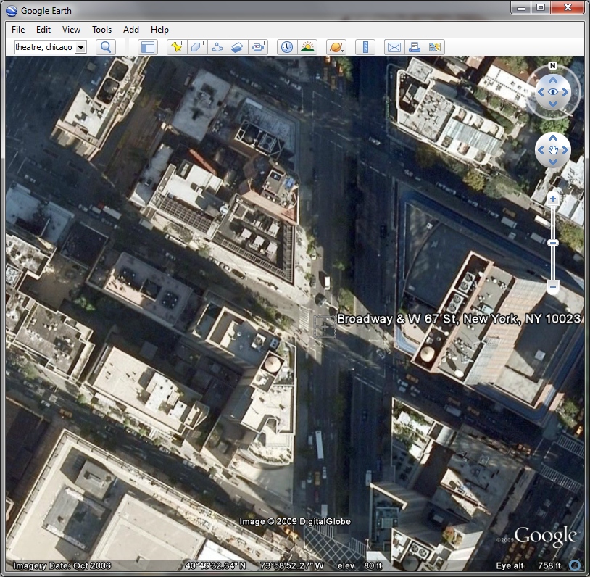Click the Record a Tour camera icon
The height and width of the screenshot is (577, 590).
click(x=259, y=47)
